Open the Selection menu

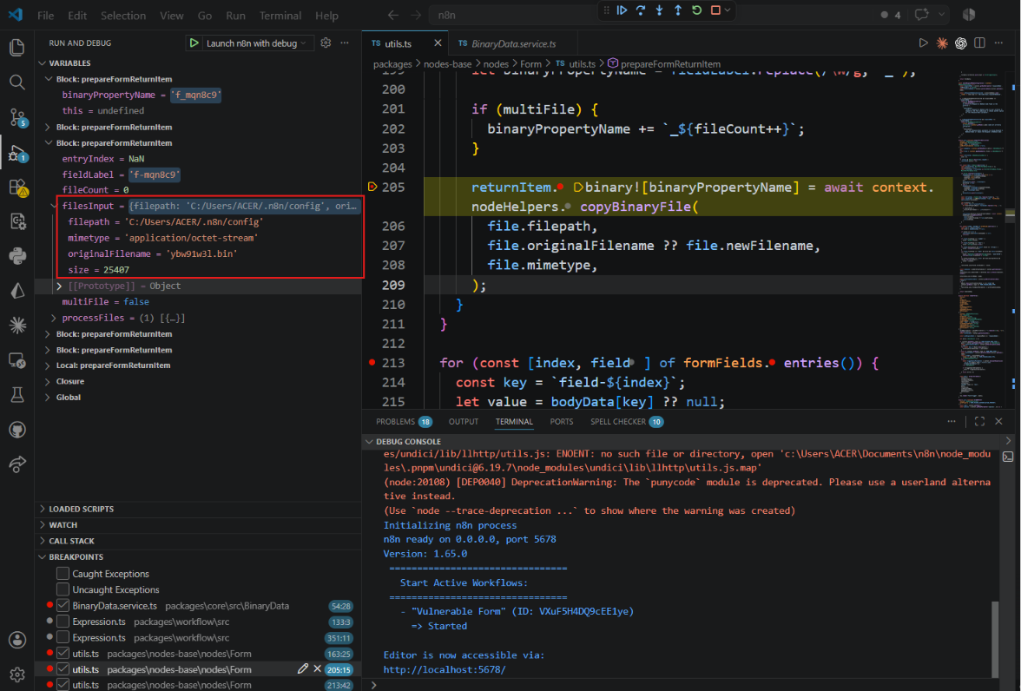pos(123,15)
